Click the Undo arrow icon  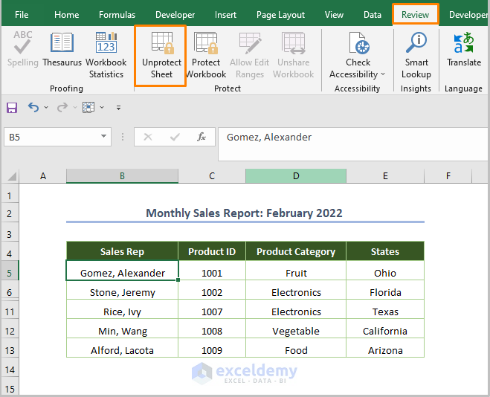tap(33, 108)
